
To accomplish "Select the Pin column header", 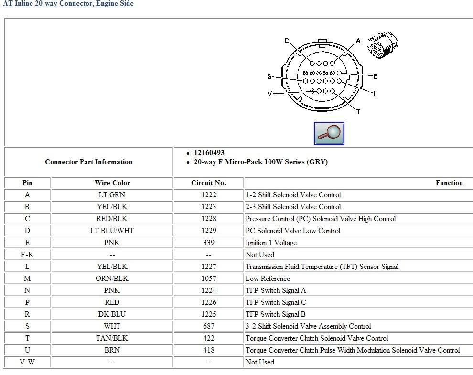I will [x=27, y=182].
